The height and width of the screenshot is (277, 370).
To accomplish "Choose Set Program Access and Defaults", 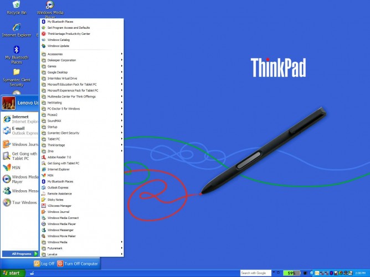I will click(x=68, y=28).
